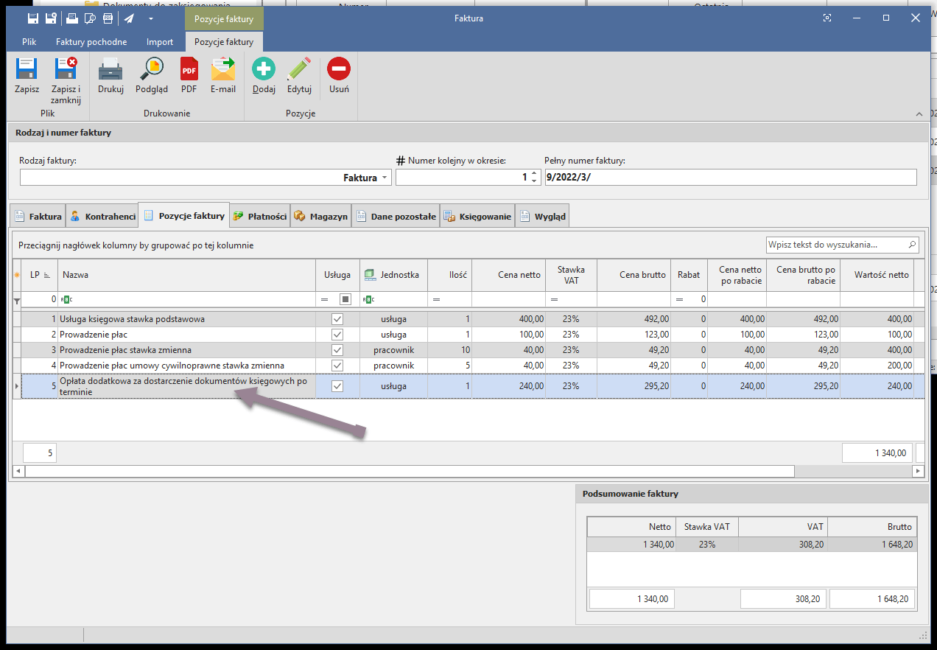Open quick access toolbar dropdown arrow
The width and height of the screenshot is (937, 650).
[151, 18]
